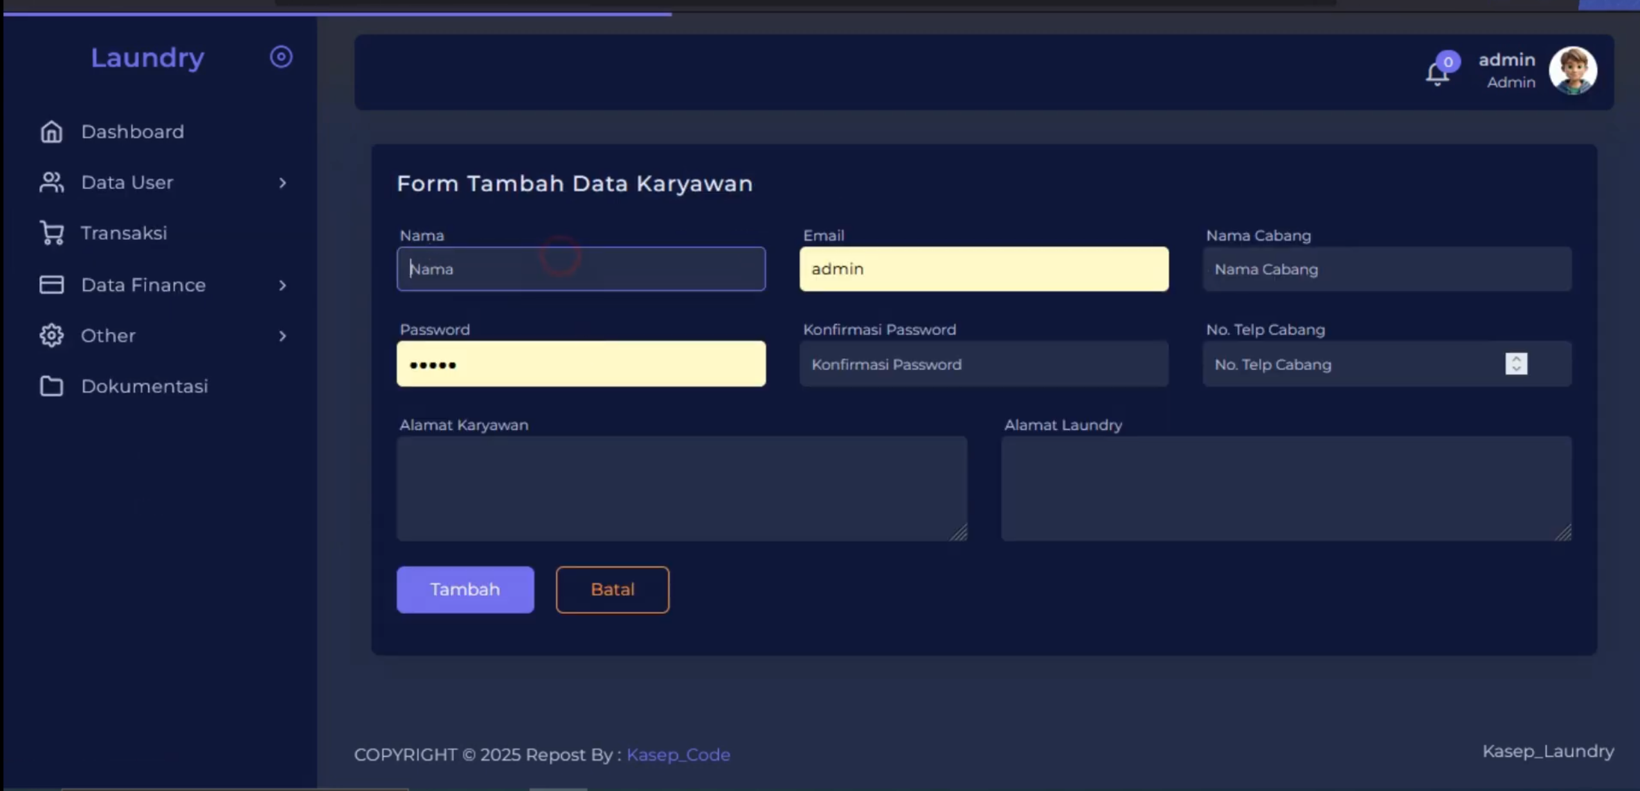Click the notification count badge
Screen dimensions: 1640x791
pos(1448,62)
